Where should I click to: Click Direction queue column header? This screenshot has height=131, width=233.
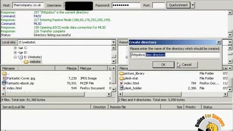99,107
